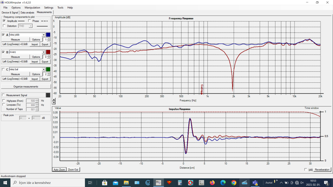Click the scanner app taskbar icon
The width and height of the screenshot is (333, 187).
tap(245, 182)
